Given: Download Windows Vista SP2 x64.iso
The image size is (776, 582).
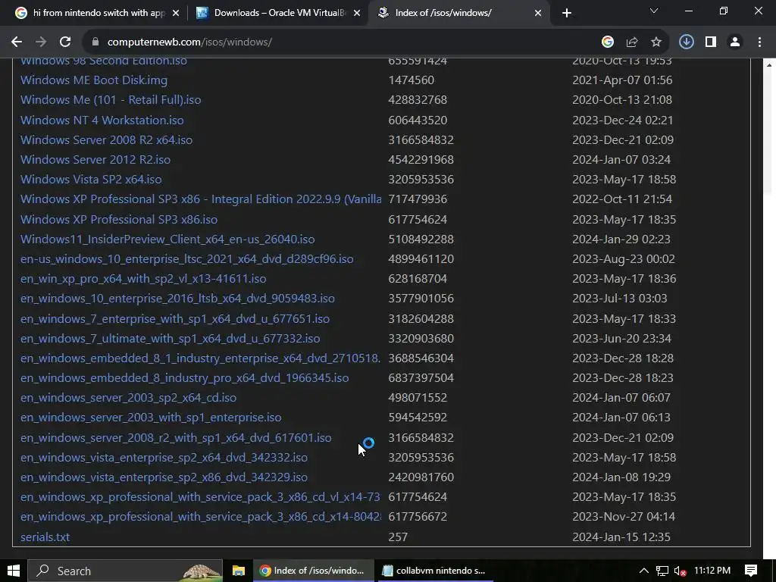Looking at the screenshot, I should [x=91, y=180].
